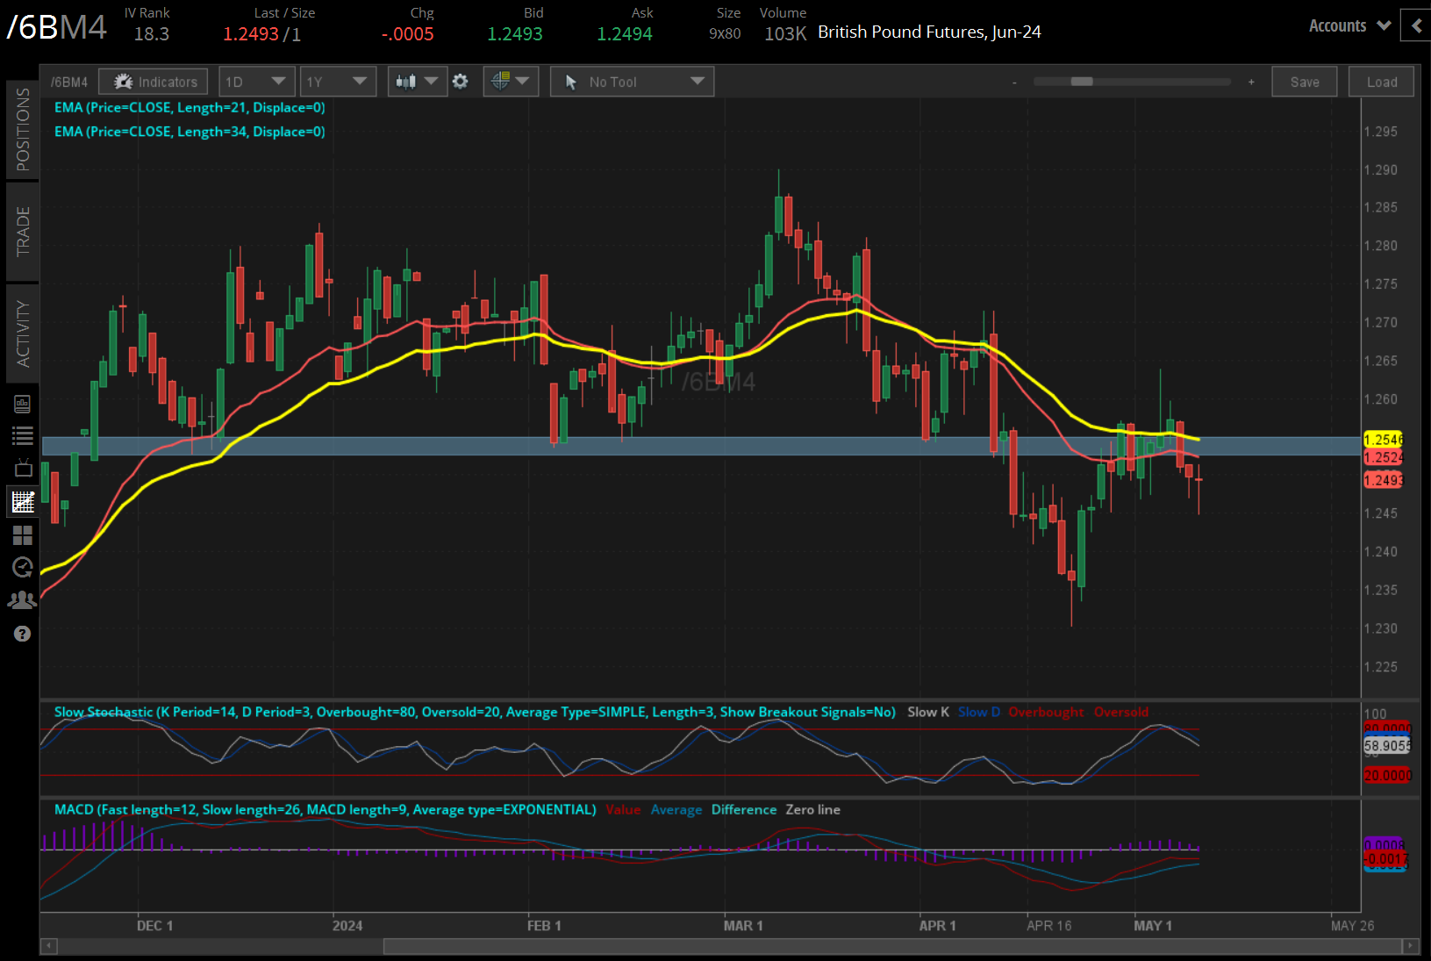Click the clock history icon

point(23,568)
